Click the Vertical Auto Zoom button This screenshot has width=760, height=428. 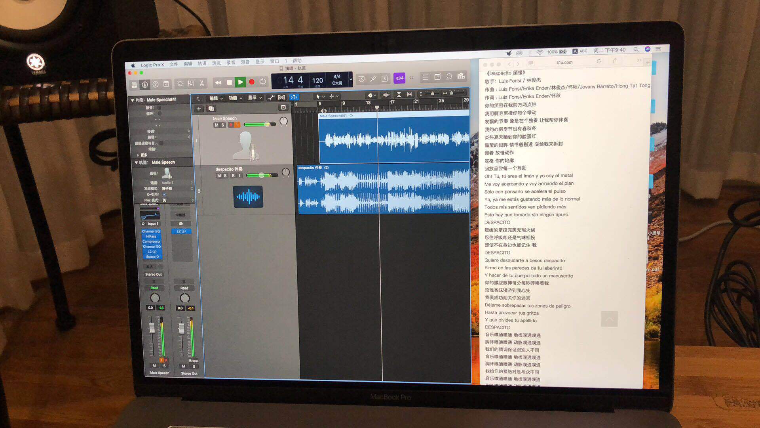tap(399, 94)
